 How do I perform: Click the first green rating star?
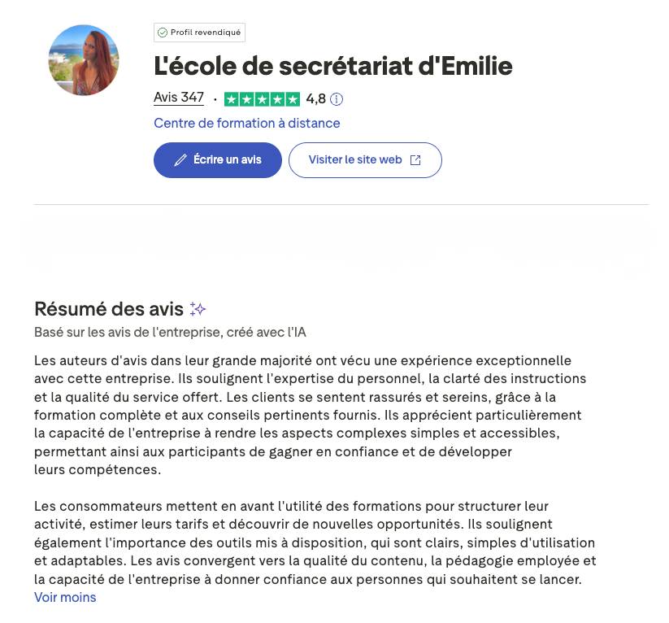coord(231,99)
